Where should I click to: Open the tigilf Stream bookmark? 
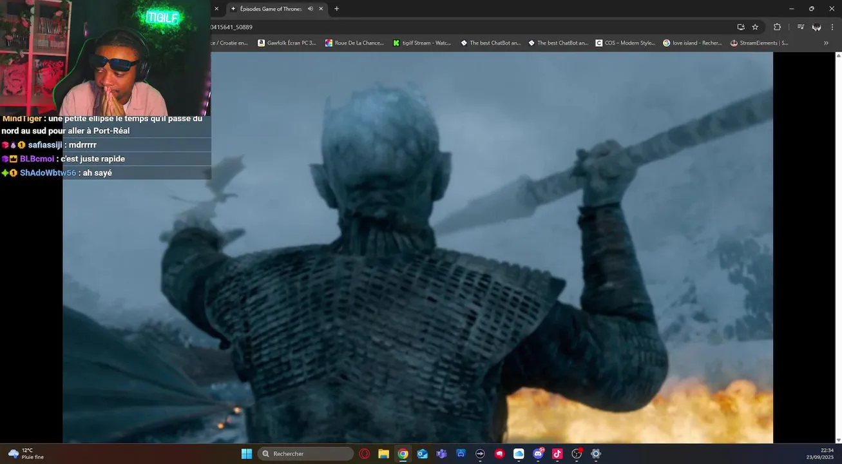(x=422, y=43)
